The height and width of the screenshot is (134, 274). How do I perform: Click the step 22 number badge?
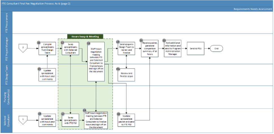click(x=164, y=41)
